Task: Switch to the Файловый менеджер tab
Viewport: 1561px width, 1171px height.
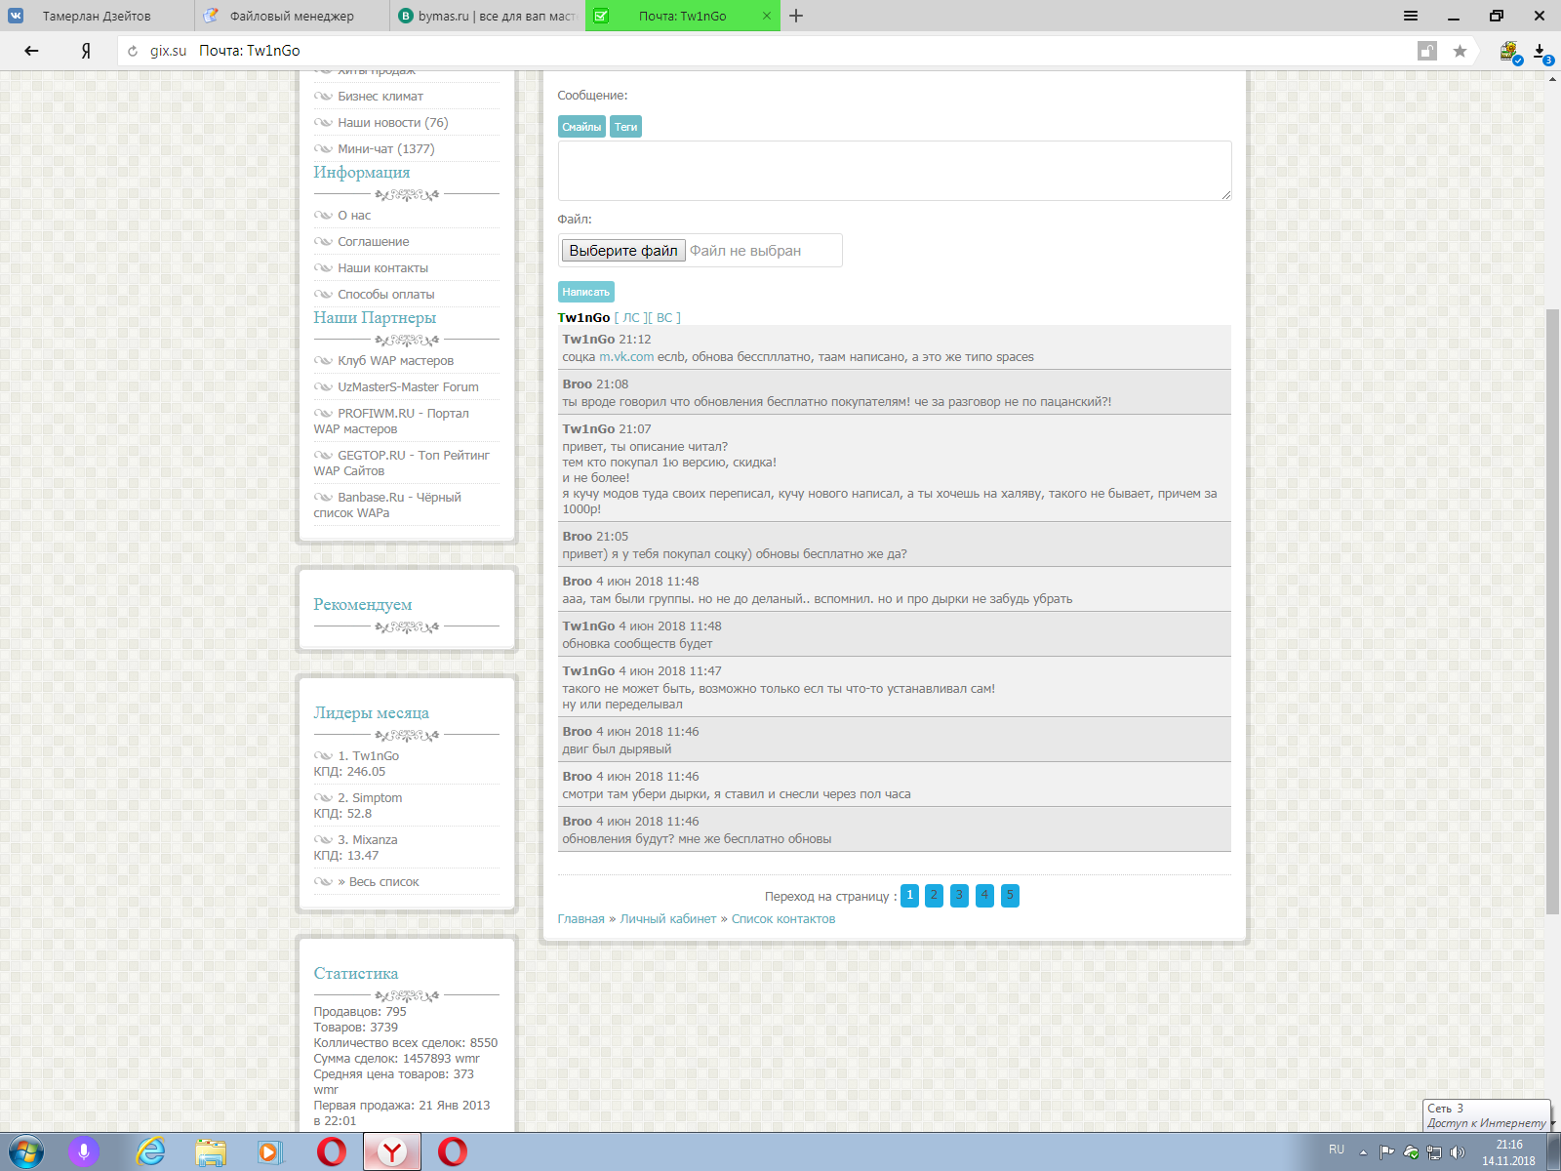Action: pyautogui.click(x=292, y=16)
